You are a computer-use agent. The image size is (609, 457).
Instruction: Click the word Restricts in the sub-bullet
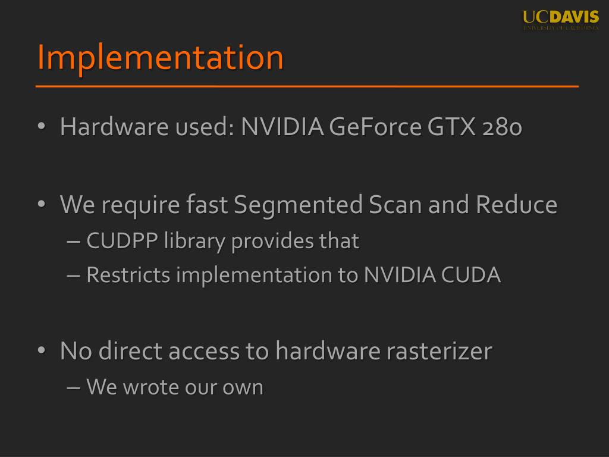[x=128, y=275]
